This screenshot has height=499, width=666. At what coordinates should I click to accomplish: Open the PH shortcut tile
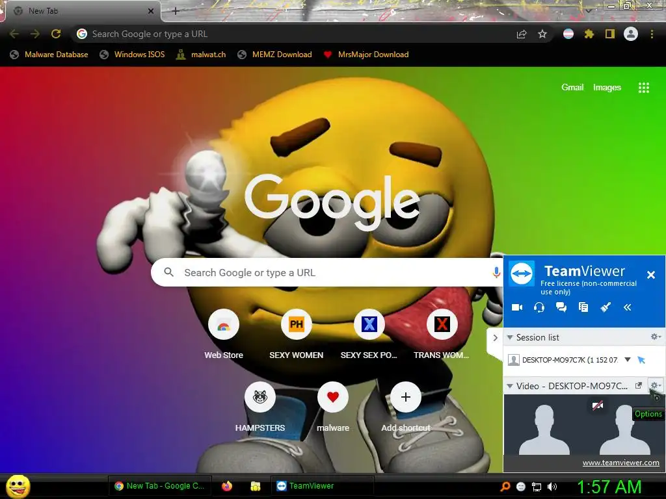tap(297, 335)
